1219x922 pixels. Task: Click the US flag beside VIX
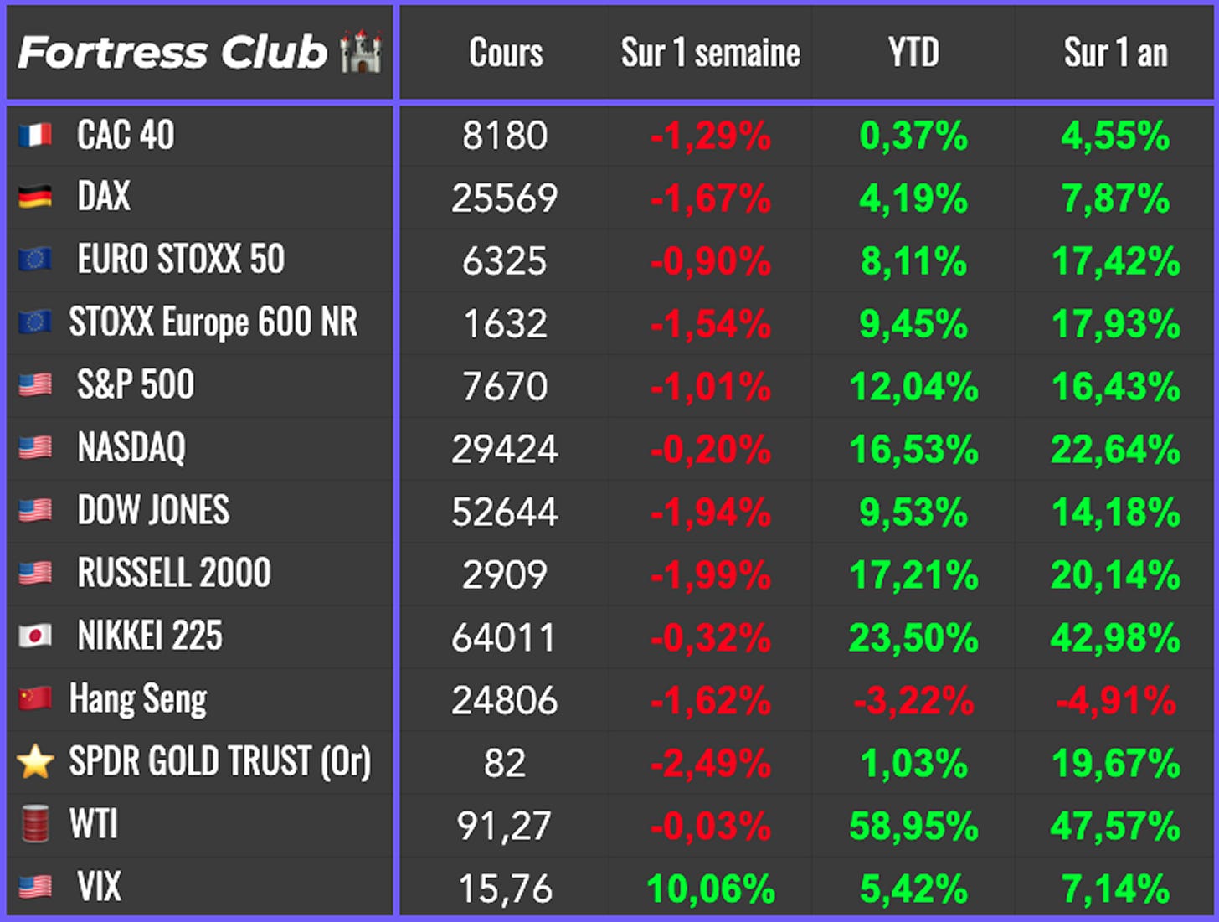pyautogui.click(x=35, y=886)
